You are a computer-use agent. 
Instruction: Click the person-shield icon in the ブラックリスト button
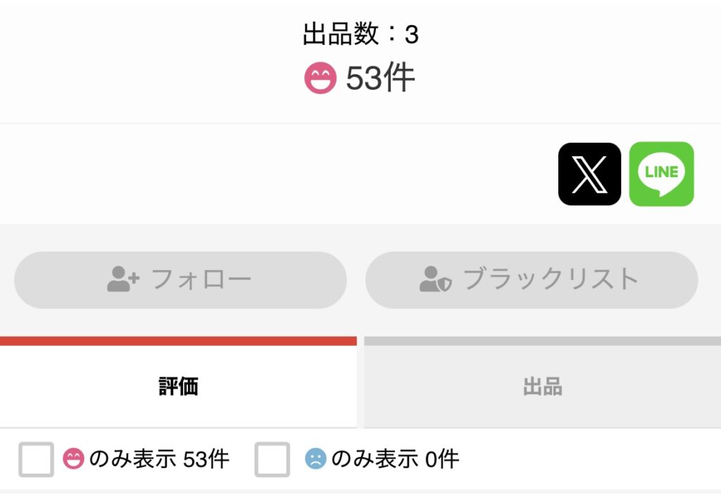coord(434,280)
